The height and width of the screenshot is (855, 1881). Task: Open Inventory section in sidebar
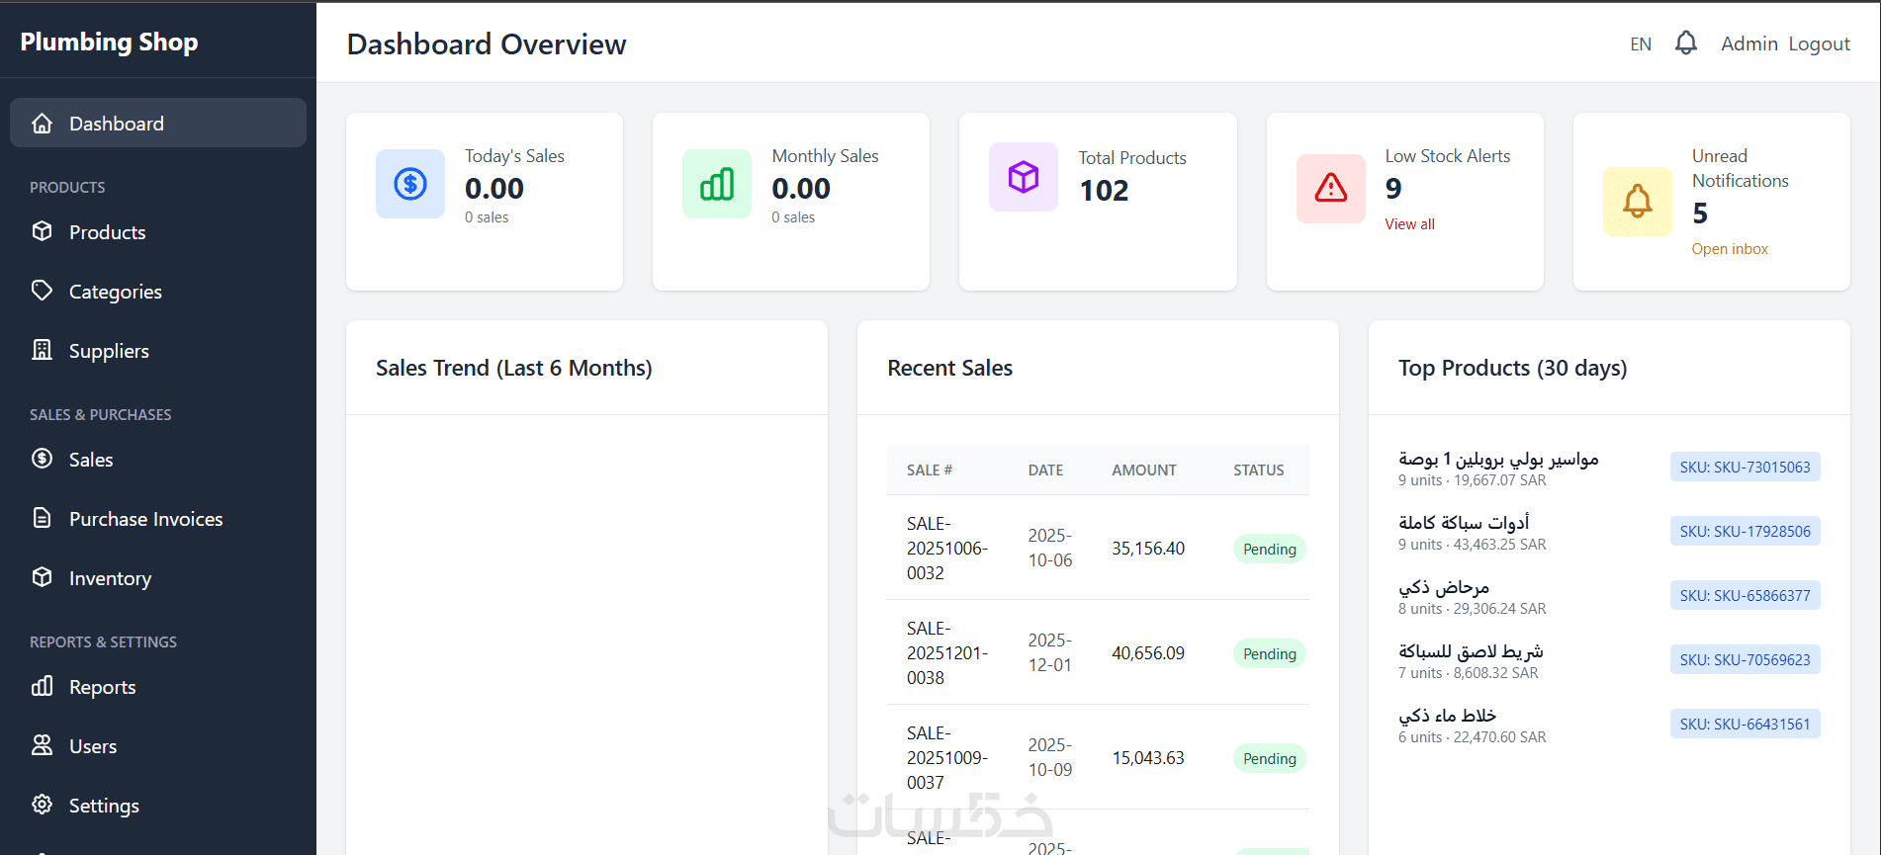pos(158,578)
